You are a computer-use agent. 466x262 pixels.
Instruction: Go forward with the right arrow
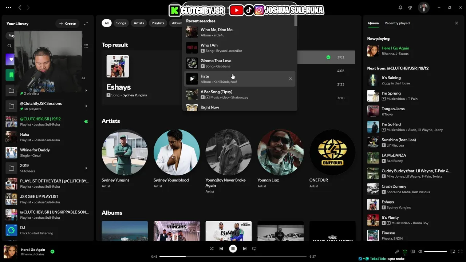[x=28, y=7]
